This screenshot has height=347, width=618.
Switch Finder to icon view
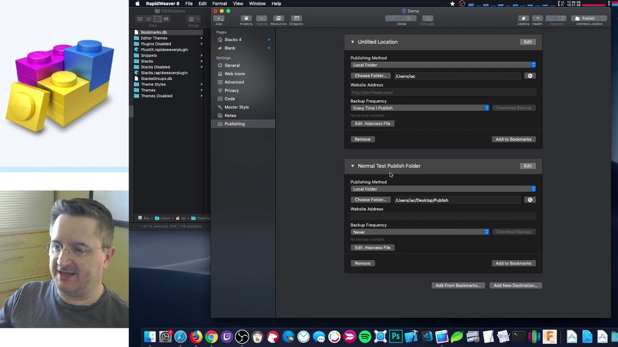coord(140,19)
